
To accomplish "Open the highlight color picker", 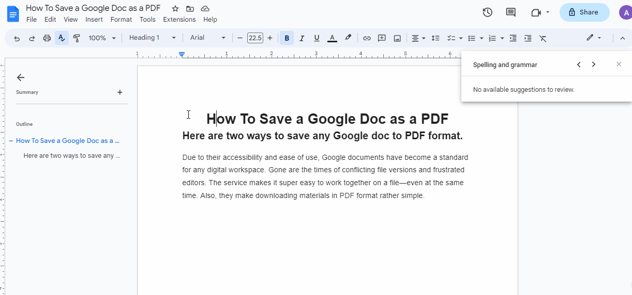I will pos(348,38).
